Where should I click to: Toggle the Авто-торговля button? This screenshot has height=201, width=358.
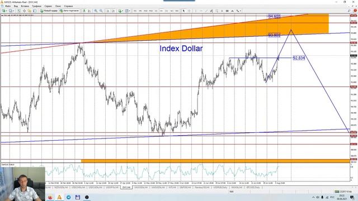click(x=69, y=11)
